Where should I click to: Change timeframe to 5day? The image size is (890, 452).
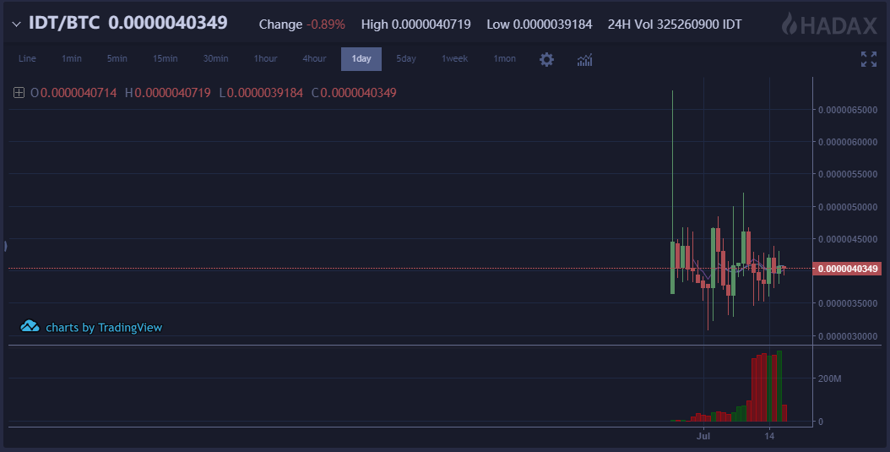[406, 59]
